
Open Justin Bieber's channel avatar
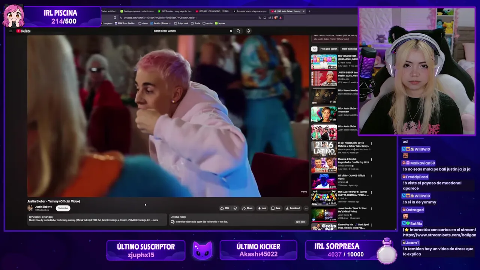pos(30,208)
